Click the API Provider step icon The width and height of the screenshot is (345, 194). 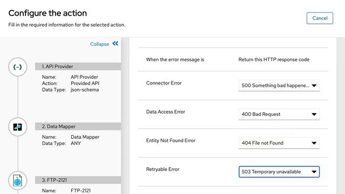coord(18,67)
